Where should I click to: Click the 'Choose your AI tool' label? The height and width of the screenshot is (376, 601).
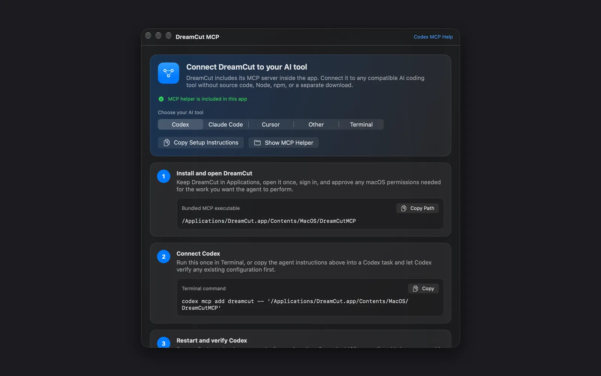(181, 112)
